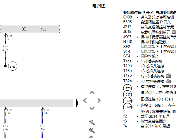Pan the diagram right with the right arrow
This screenshot has height=138, width=176.
99,100
